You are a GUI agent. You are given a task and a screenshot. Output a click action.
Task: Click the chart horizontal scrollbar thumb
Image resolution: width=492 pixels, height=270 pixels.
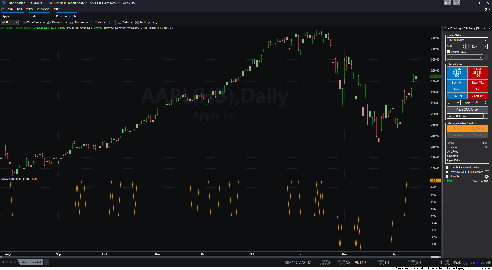coord(435,257)
